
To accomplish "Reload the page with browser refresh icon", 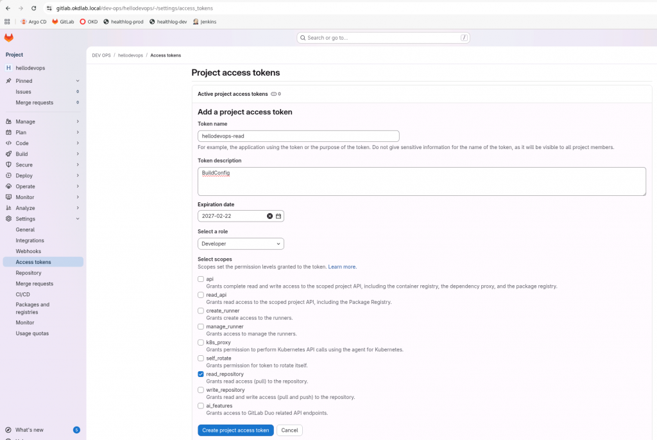I will pyautogui.click(x=33, y=8).
